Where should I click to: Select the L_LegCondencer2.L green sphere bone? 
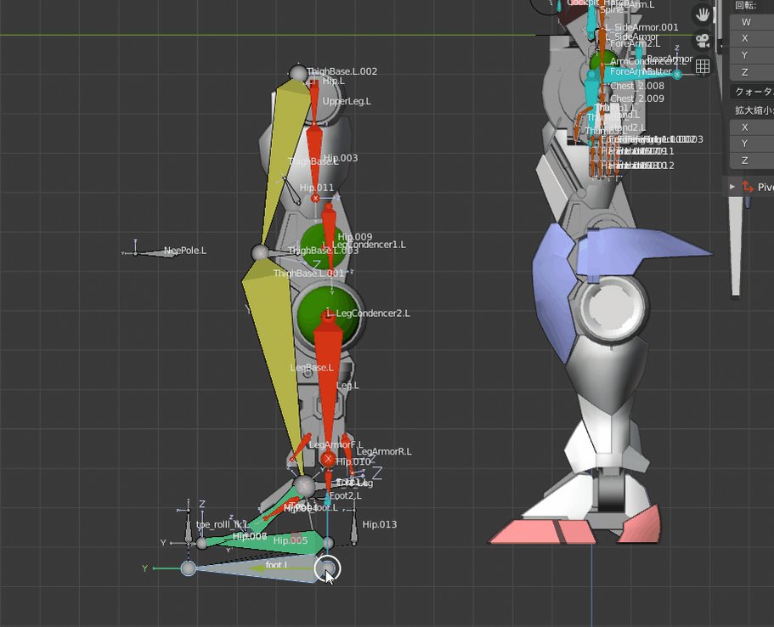point(329,314)
